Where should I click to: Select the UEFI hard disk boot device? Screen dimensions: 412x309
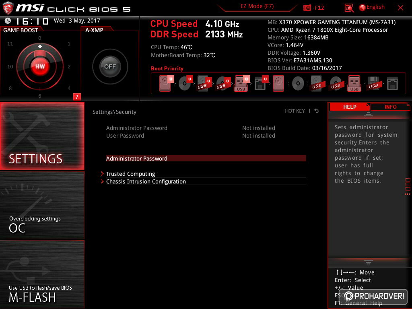click(166, 84)
